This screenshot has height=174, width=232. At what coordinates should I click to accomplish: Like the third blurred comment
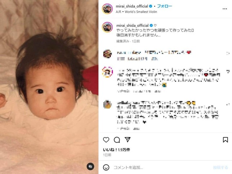(x=228, y=104)
